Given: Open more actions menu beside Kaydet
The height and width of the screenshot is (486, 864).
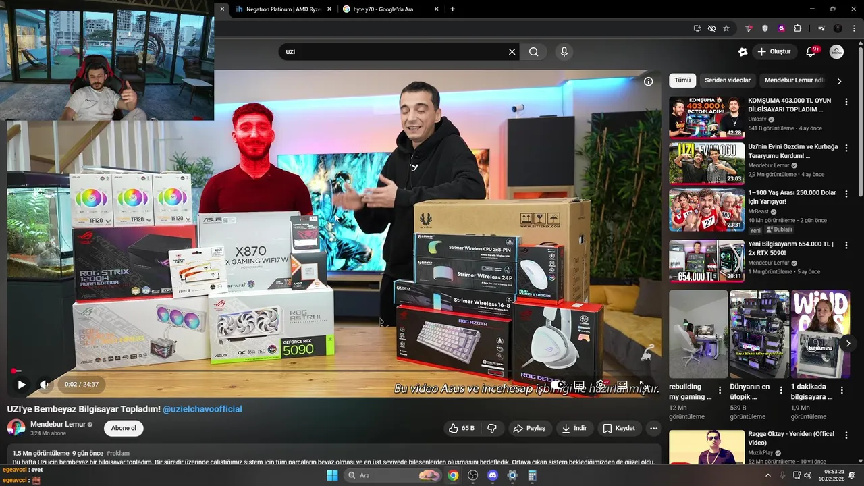Looking at the screenshot, I should [x=653, y=428].
